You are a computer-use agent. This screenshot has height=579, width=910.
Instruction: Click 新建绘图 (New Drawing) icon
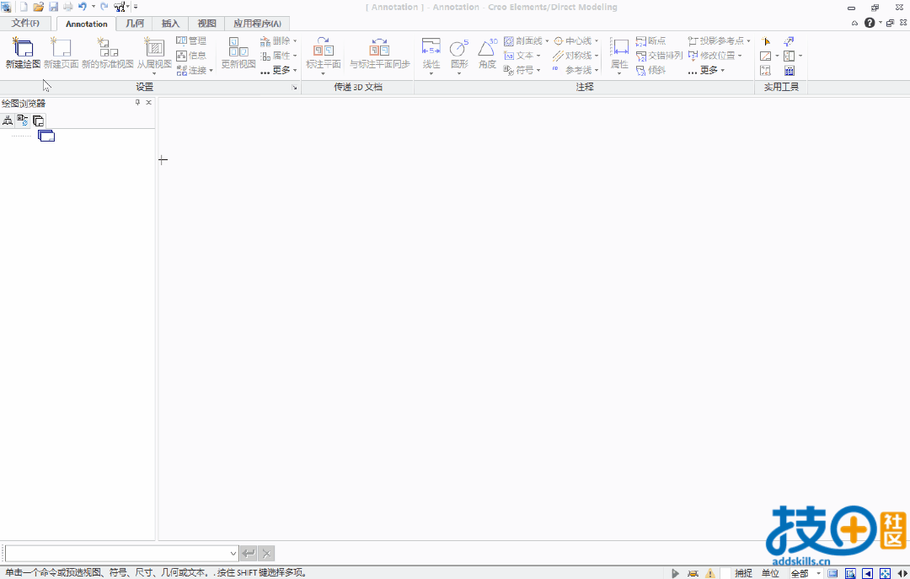tap(23, 47)
